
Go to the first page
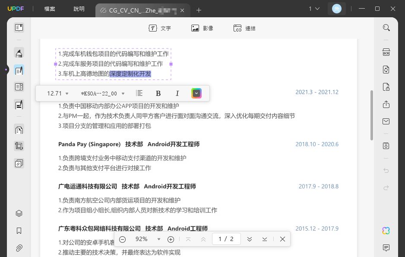(188, 239)
